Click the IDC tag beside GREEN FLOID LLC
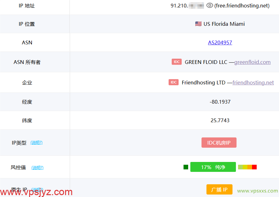 pos(176,62)
